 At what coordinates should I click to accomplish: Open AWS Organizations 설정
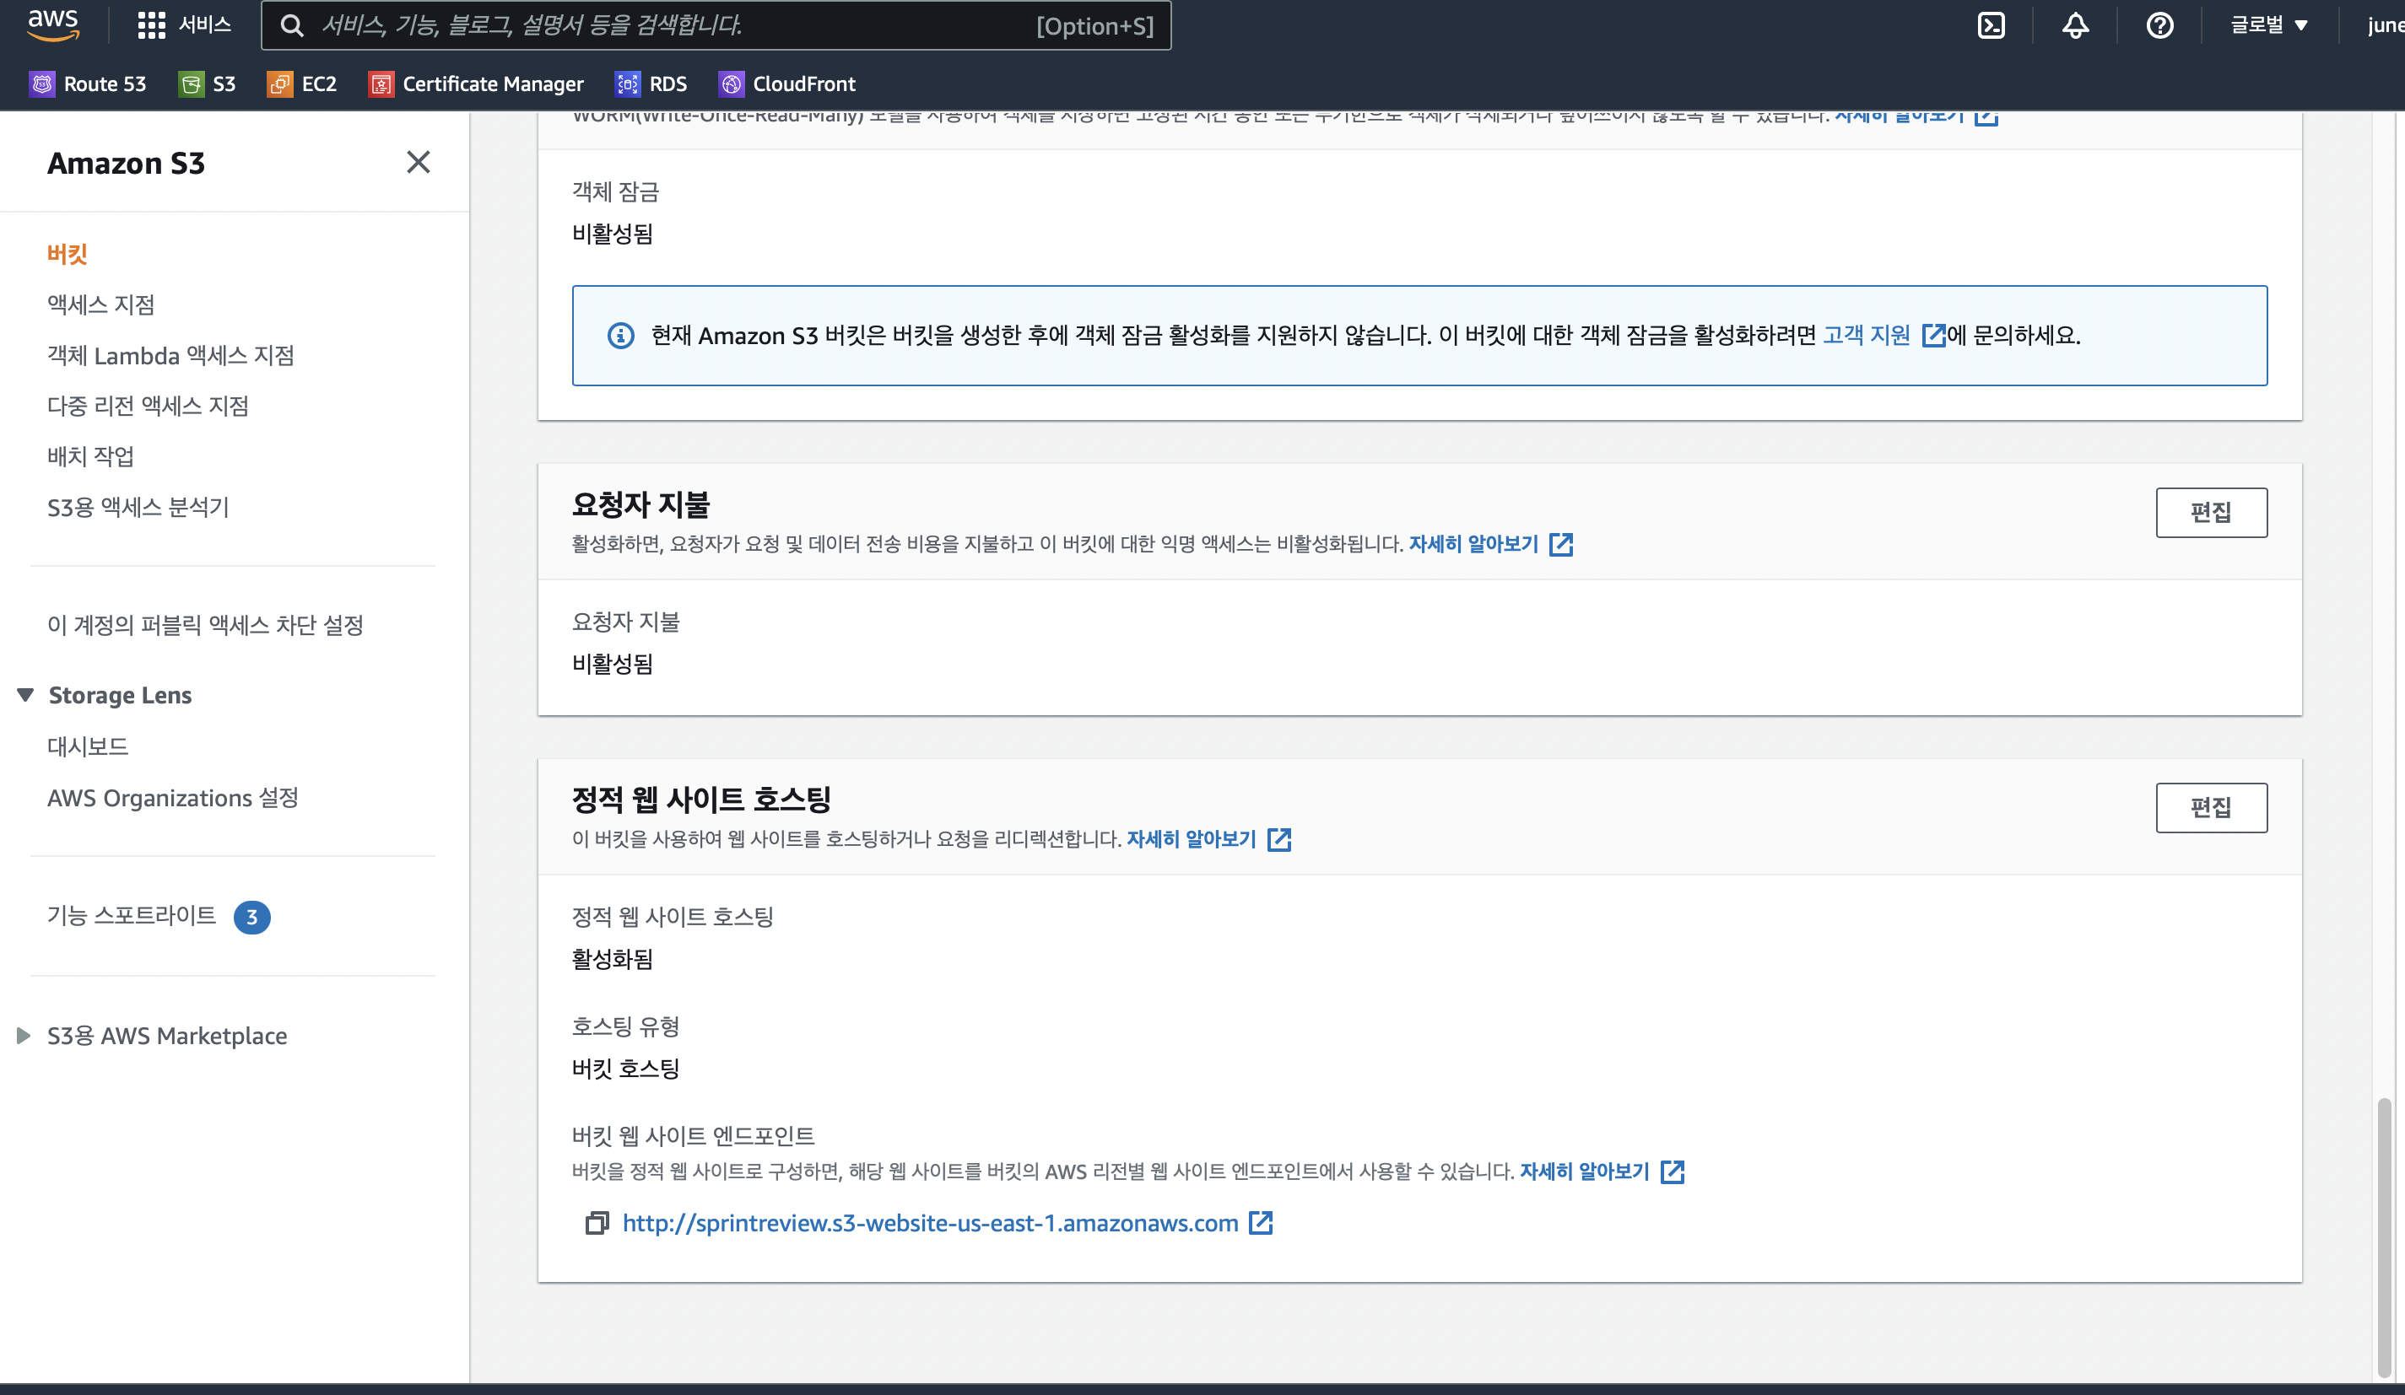pos(173,798)
